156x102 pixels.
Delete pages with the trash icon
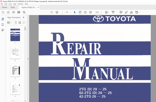16,23
